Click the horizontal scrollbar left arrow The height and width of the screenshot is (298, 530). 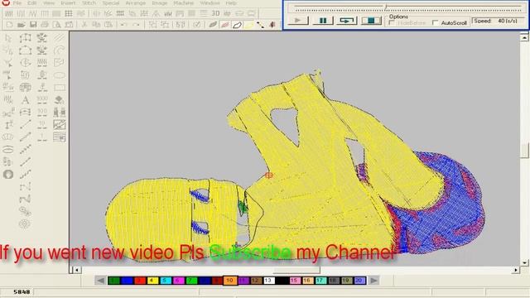(77, 270)
